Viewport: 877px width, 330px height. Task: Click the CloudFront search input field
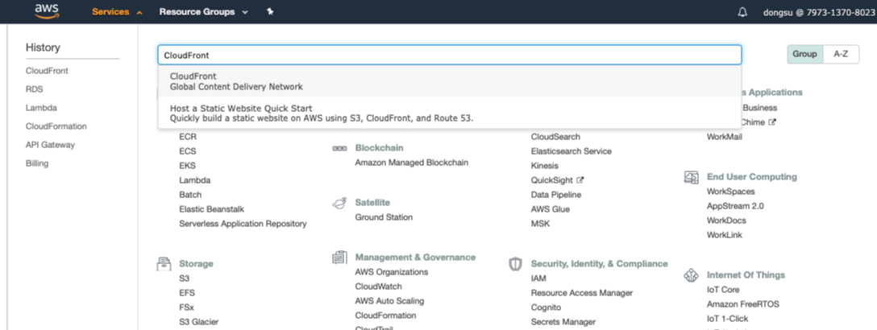click(450, 55)
